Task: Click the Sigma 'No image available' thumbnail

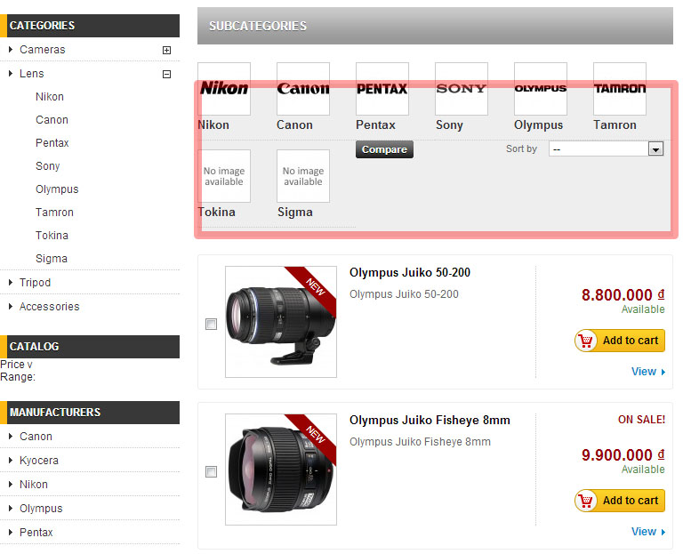Action: pyautogui.click(x=303, y=176)
